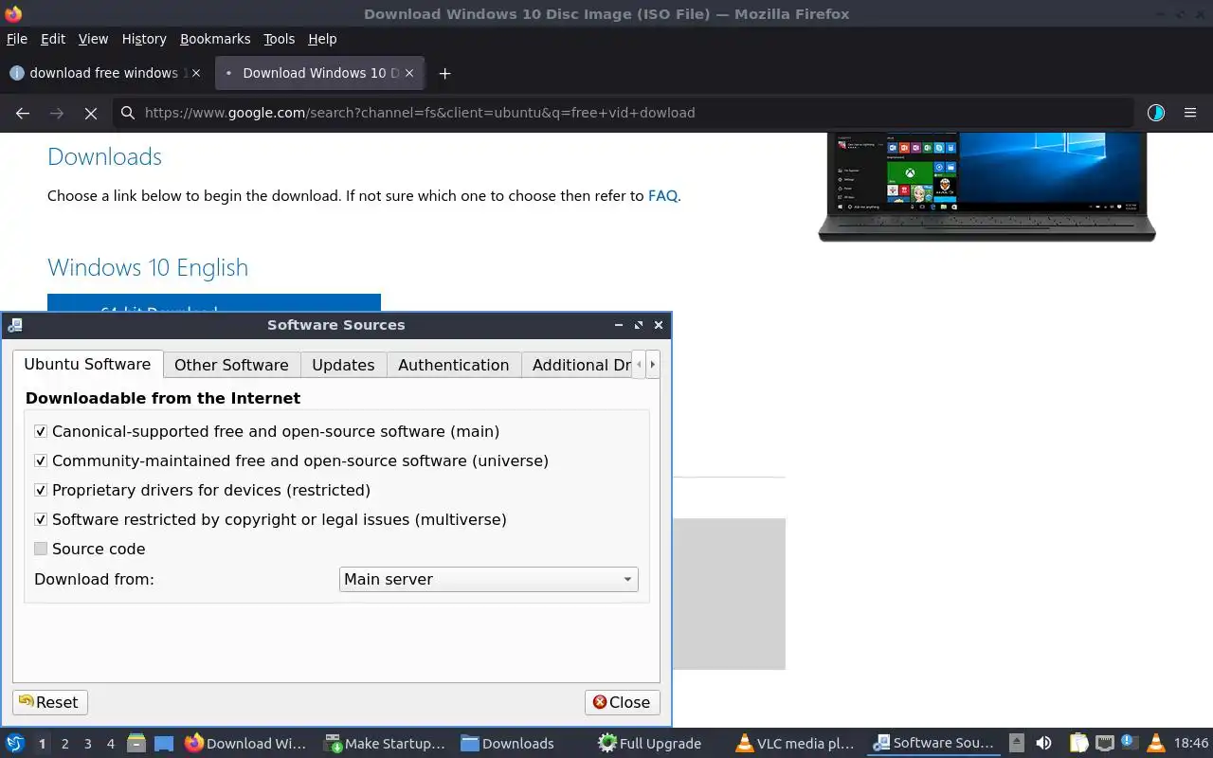Click the Windows 10 laptop image
The width and height of the screenshot is (1213, 758).
[987, 187]
